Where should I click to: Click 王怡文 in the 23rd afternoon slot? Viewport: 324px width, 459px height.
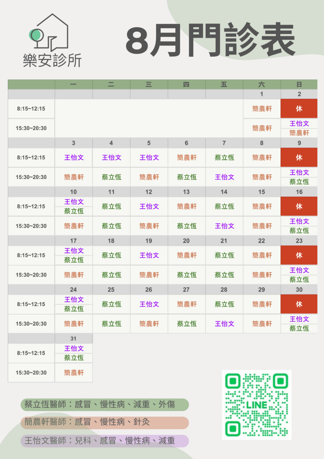pos(299,270)
